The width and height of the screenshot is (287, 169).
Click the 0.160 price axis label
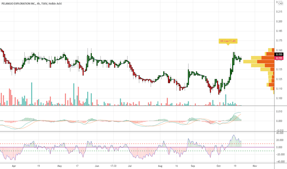tap(279, 50)
